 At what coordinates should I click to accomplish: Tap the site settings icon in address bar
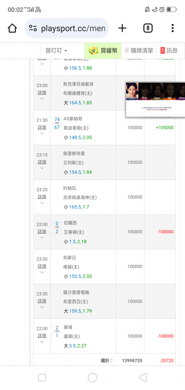click(x=33, y=28)
